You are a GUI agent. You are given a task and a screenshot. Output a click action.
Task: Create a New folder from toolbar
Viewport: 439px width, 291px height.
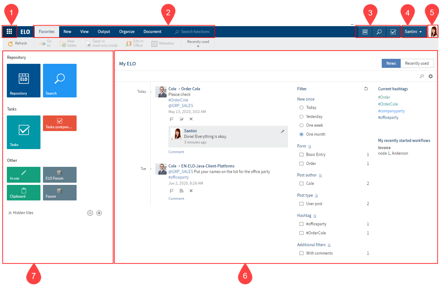(68, 43)
